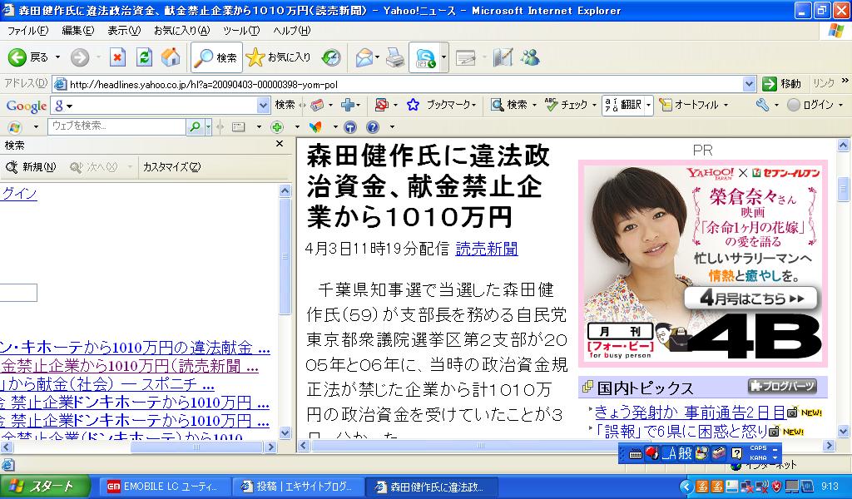Image resolution: width=852 pixels, height=499 pixels.
Task: Expand the リンク toolbar chevron
Action: click(x=845, y=81)
